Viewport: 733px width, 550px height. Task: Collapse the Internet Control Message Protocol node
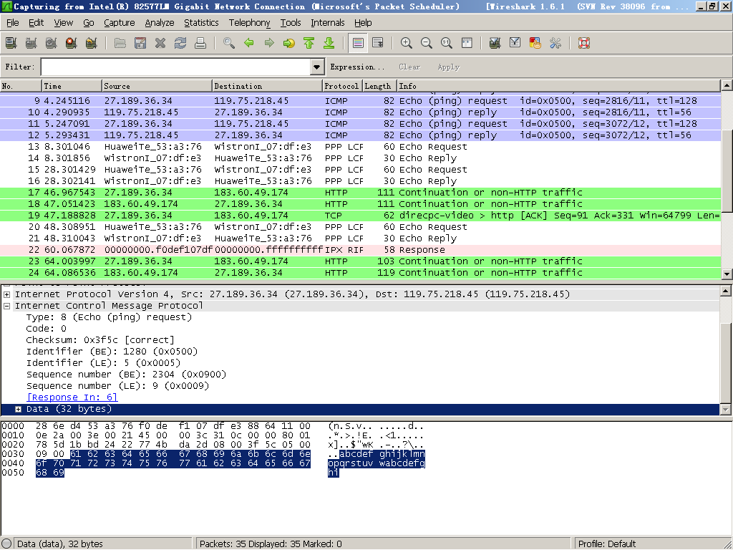(x=6, y=306)
